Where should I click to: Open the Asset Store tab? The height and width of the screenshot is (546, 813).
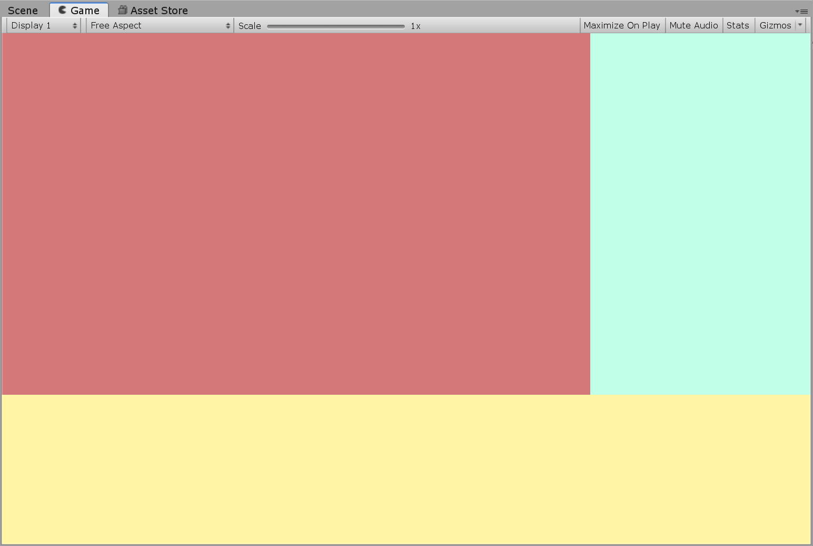pyautogui.click(x=153, y=11)
